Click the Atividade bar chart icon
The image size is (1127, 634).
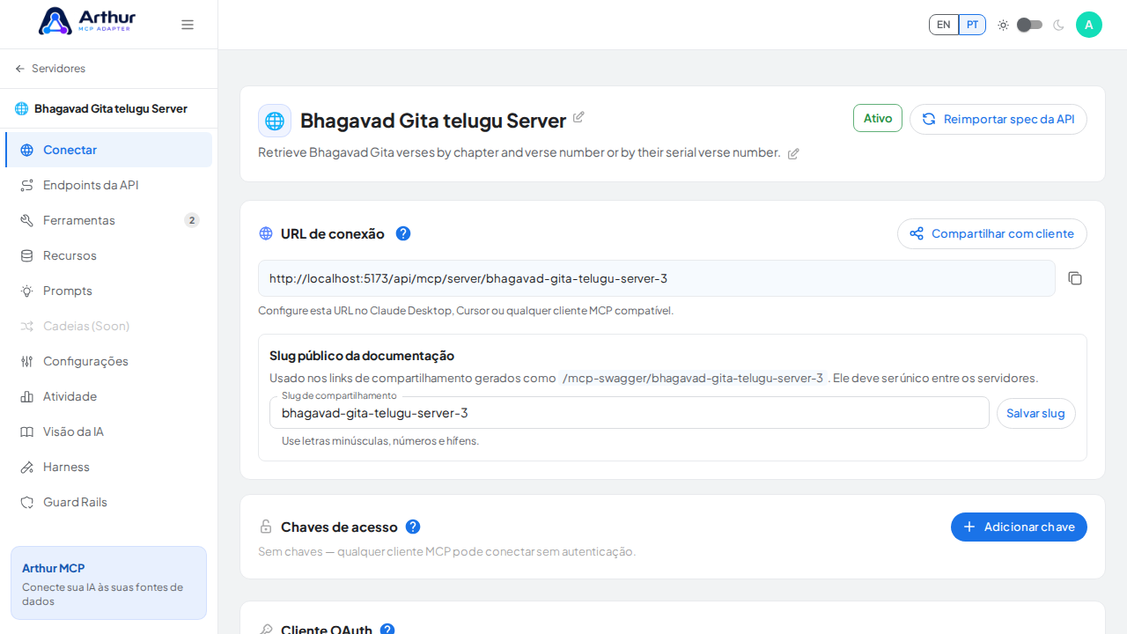point(27,396)
